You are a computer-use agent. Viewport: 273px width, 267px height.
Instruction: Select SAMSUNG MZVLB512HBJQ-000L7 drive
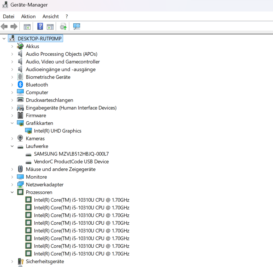[71, 154]
